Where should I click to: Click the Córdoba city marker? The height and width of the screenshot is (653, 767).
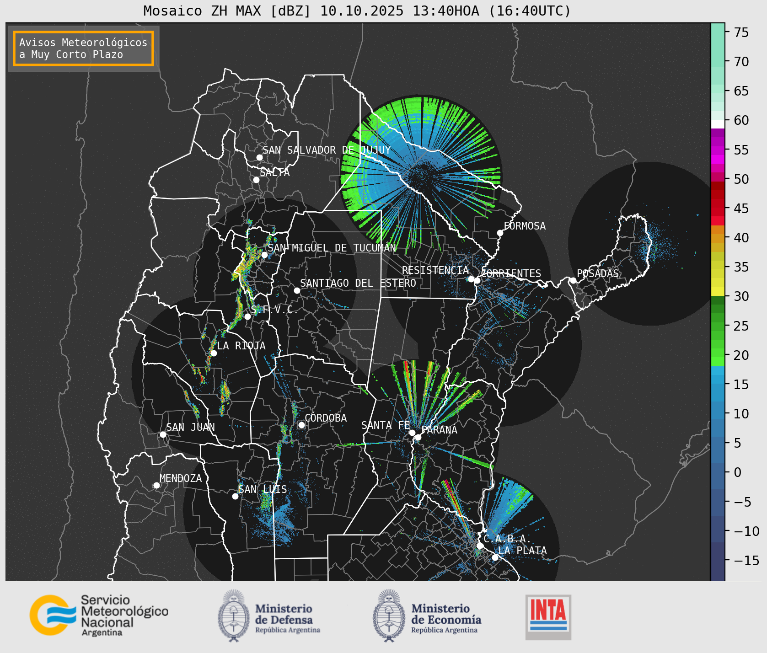click(x=301, y=425)
